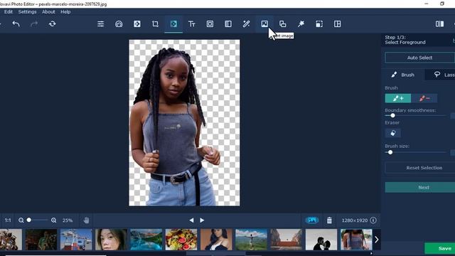Open the cable car thumbnail
Image resolution: width=455 pixels, height=256 pixels.
[x=76, y=240]
